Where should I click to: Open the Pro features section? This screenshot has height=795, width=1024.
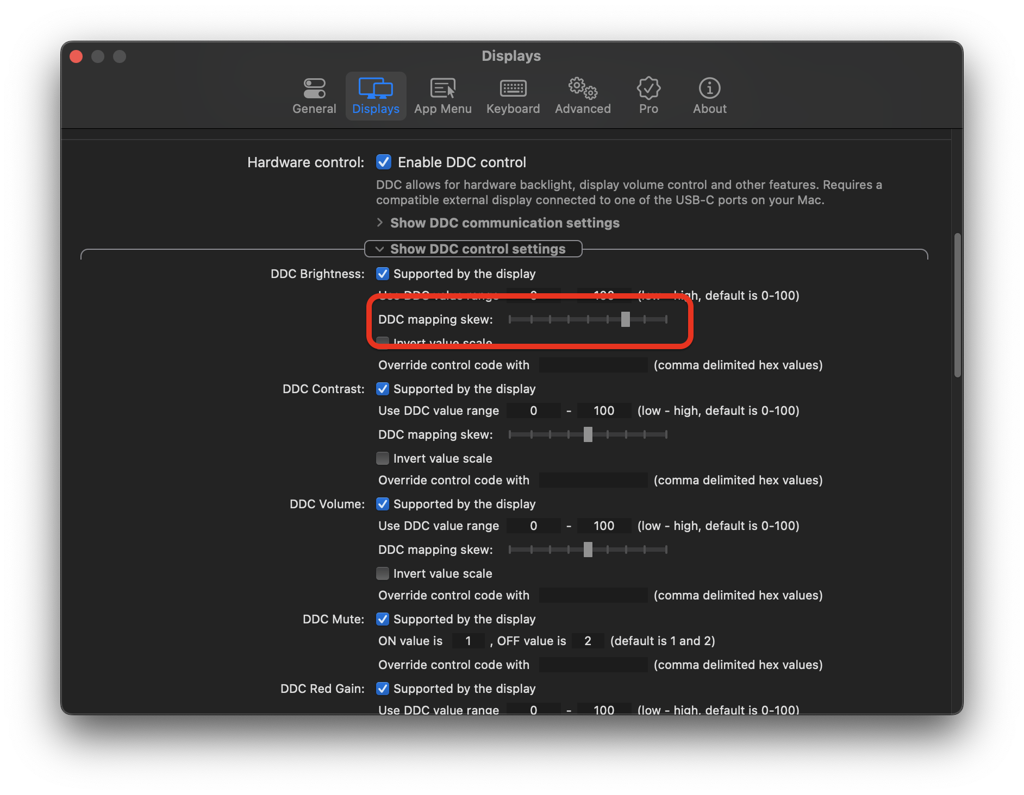pyautogui.click(x=648, y=96)
